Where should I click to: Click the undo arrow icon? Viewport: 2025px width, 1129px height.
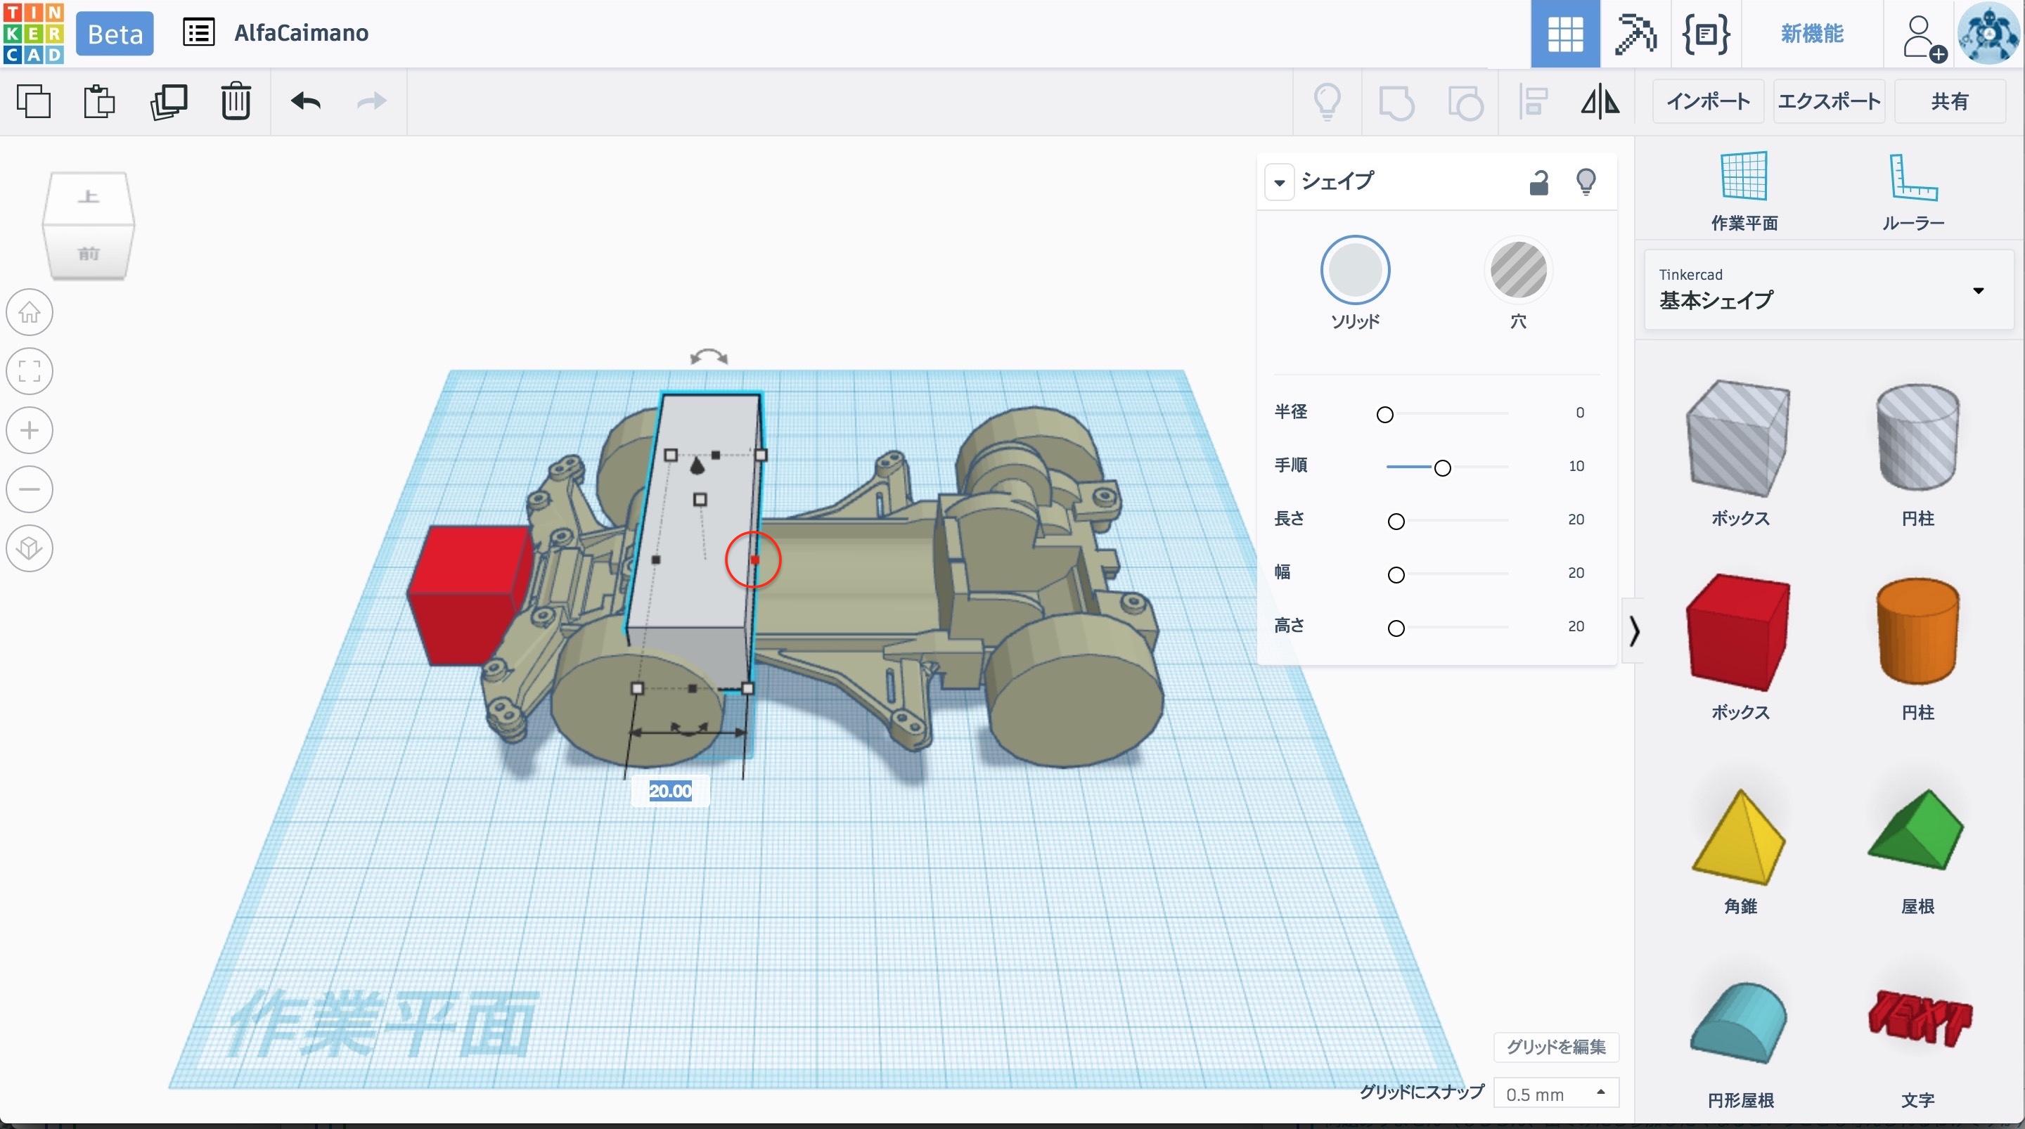[306, 101]
